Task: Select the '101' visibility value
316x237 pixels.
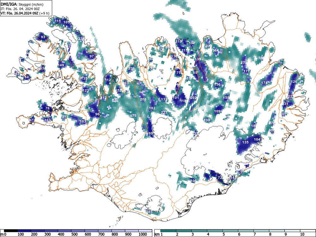Action: pos(176,98)
